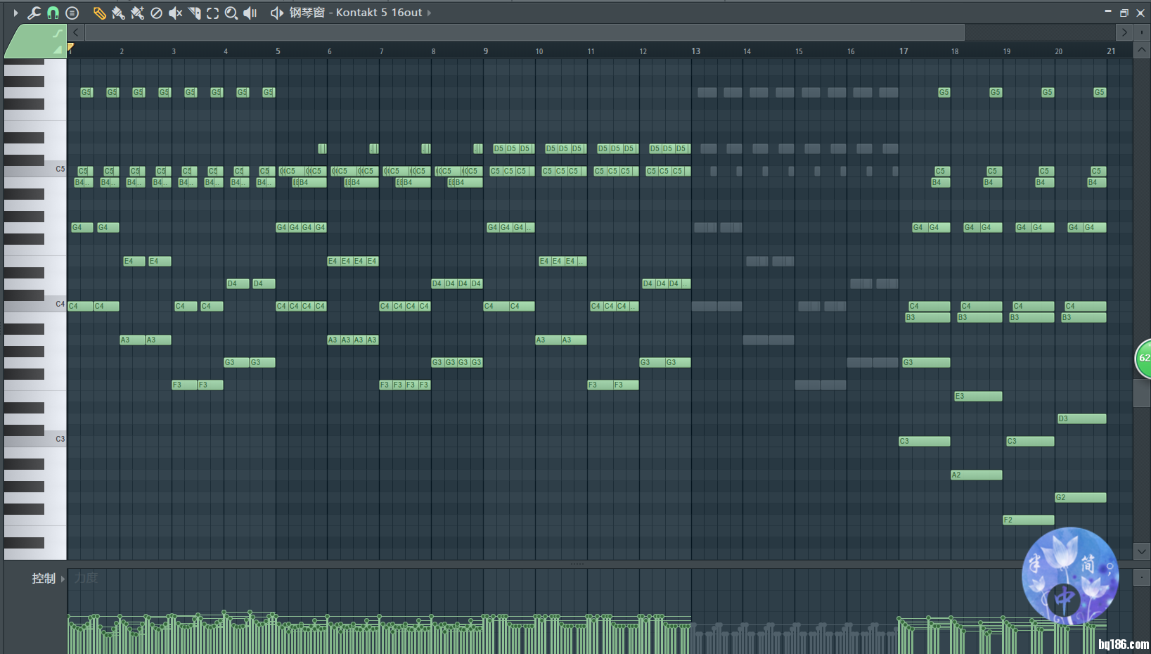Click the C4 piano key
The image size is (1151, 654).
(x=35, y=304)
